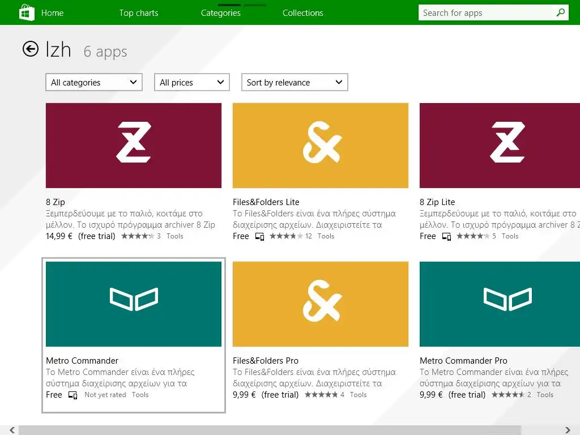The width and height of the screenshot is (580, 435).
Task: Click the 14,99 € price of 8 Zip
Action: click(x=59, y=236)
